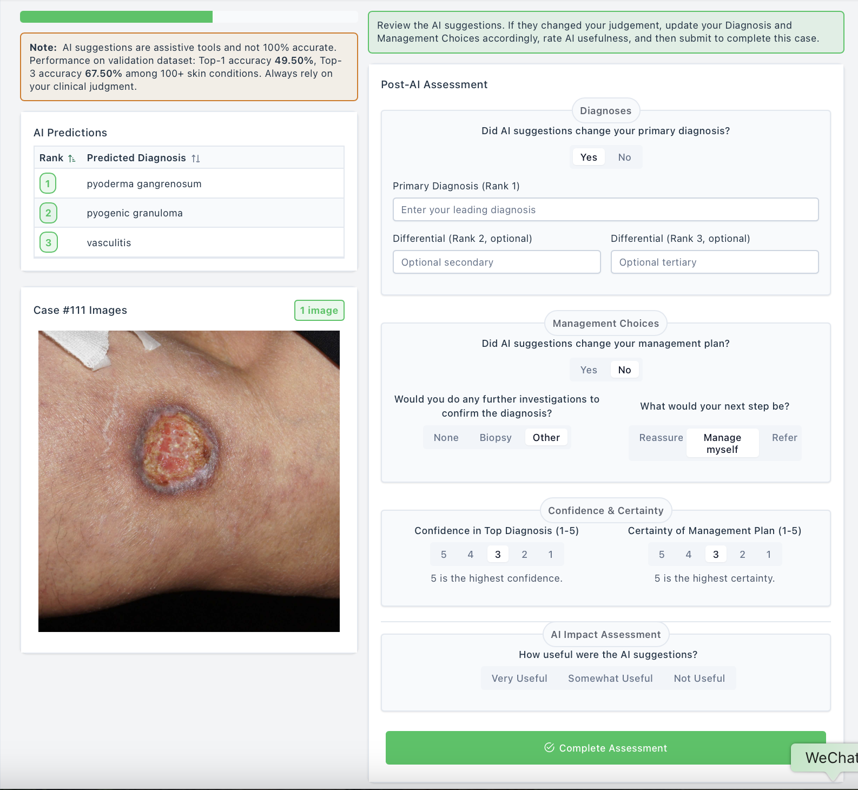Click rank 1 badge for pyoderma gangrenosum

pos(48,183)
